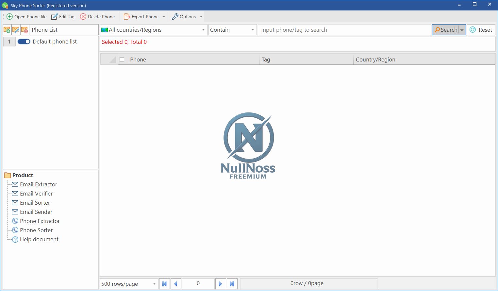Go to the next page
498x291 pixels.
221,284
